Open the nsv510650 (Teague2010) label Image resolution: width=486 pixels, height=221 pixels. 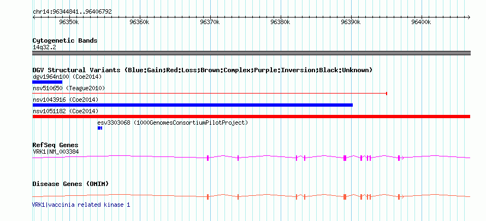69,88
